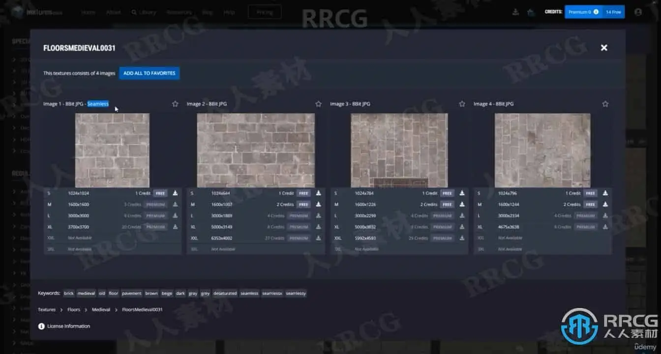This screenshot has width=661, height=354.
Task: Open the cart icon beside Credits
Action: (x=531, y=12)
